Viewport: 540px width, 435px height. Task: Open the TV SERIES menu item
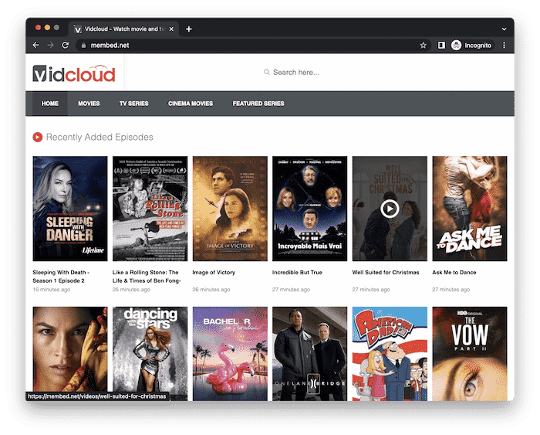tap(133, 104)
